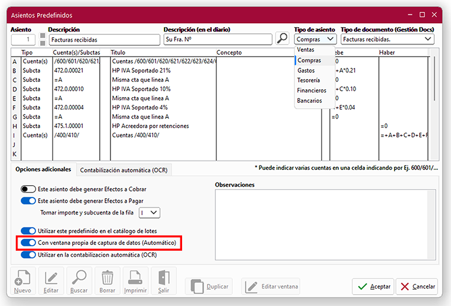This screenshot has width=451, height=306.
Task: Switch to Contabilización automática (OCR) tab
Action: coord(123,170)
